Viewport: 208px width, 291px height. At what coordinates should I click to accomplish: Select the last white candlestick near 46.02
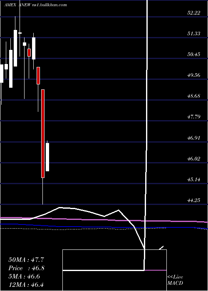pyautogui.click(x=47, y=157)
